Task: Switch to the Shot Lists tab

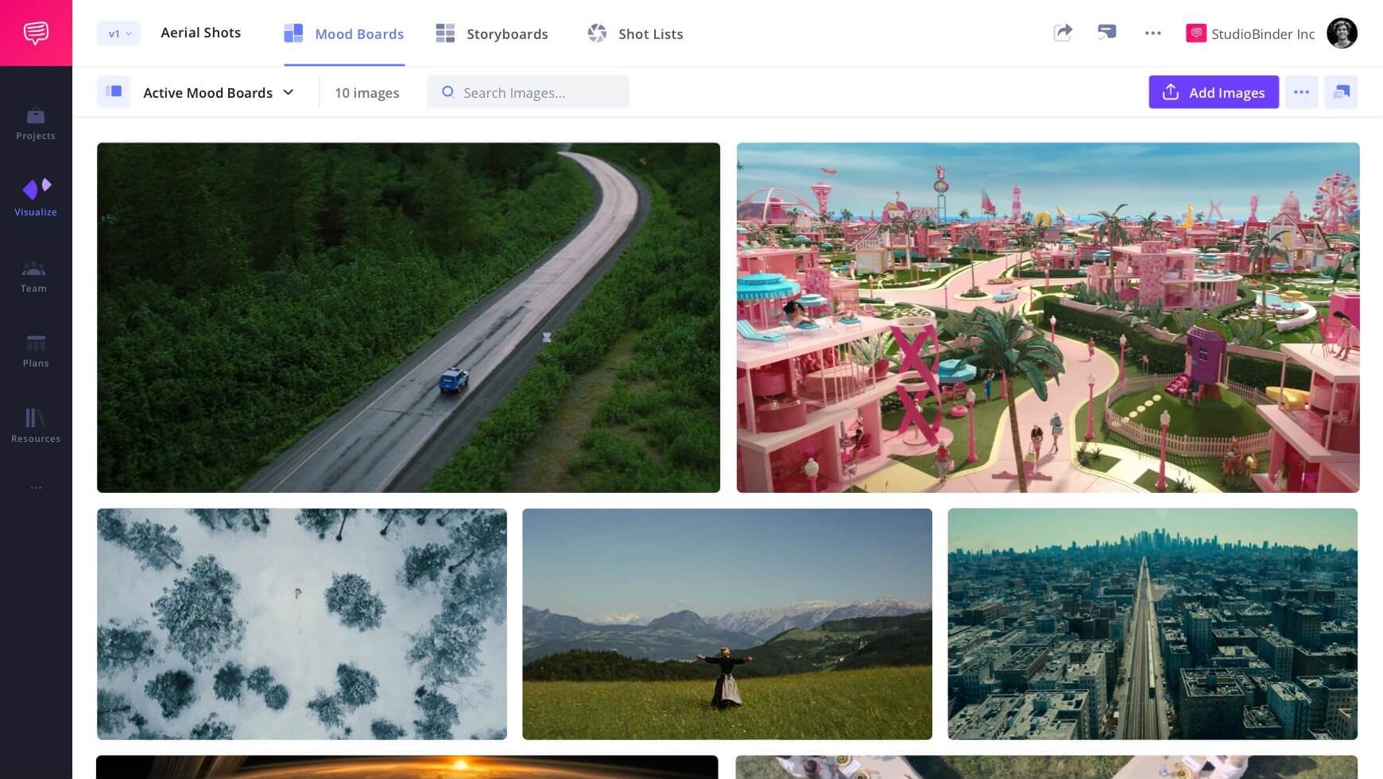Action: click(635, 33)
